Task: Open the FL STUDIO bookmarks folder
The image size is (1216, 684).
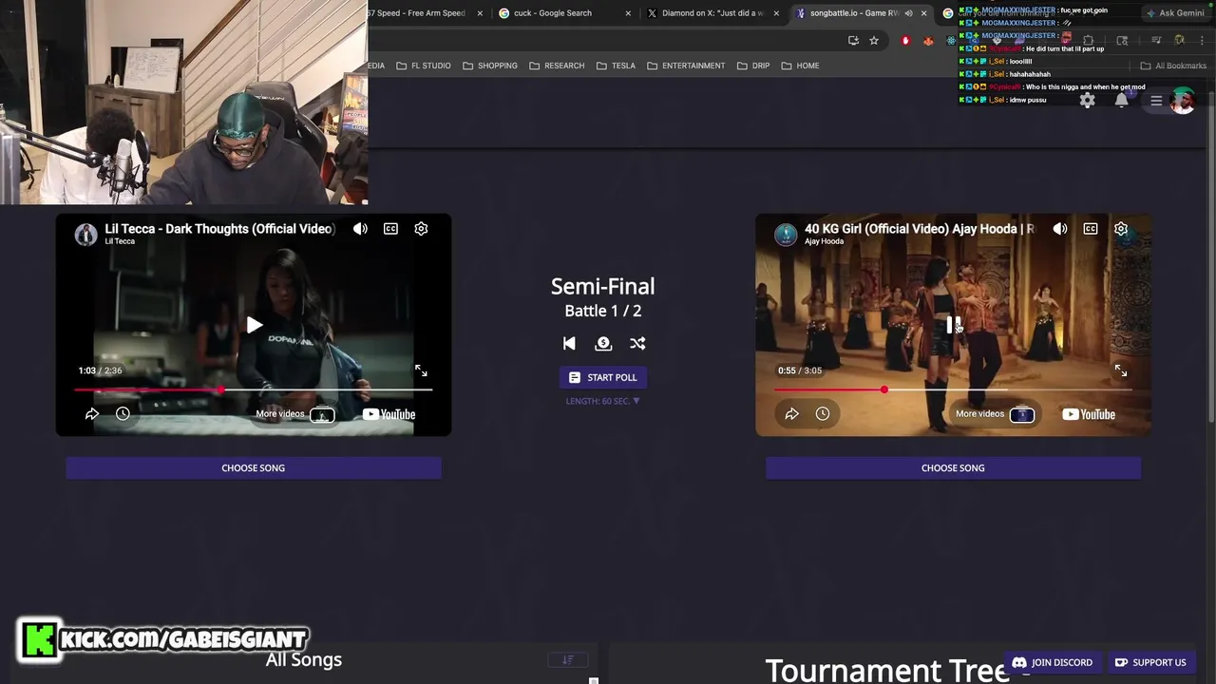Action: 424,66
